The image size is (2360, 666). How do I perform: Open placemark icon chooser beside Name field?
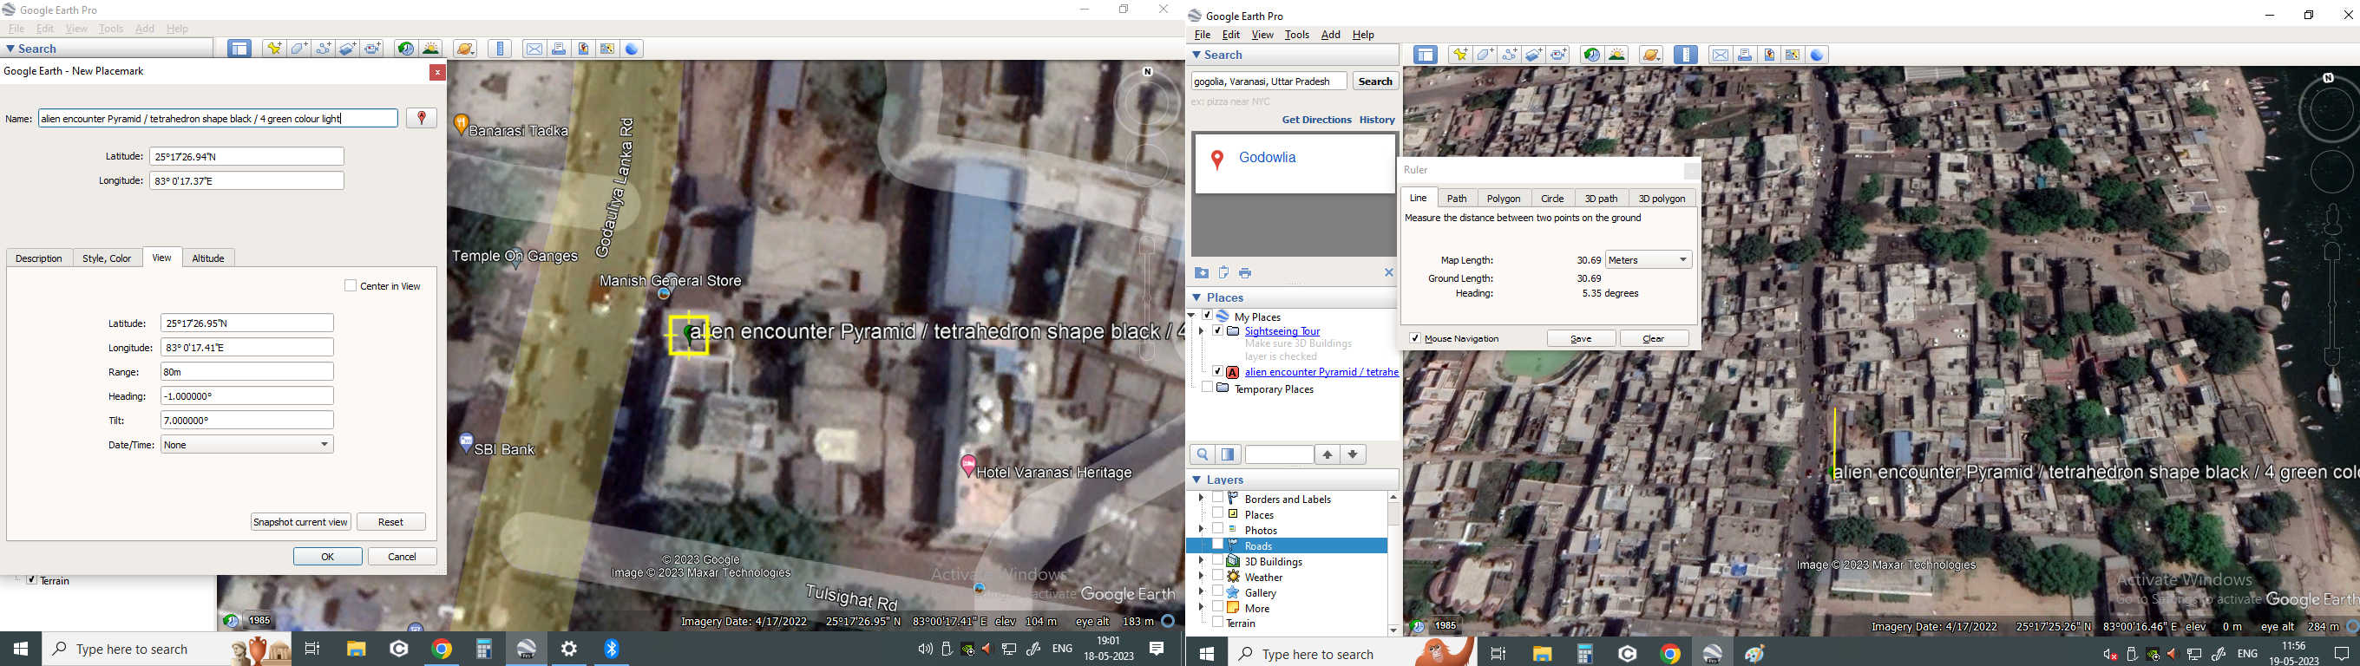click(422, 118)
